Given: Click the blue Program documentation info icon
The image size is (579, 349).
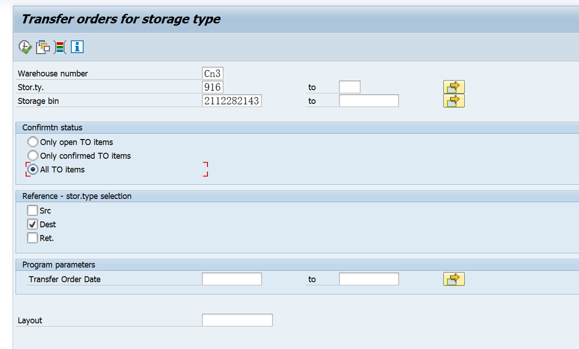Looking at the screenshot, I should (x=77, y=47).
